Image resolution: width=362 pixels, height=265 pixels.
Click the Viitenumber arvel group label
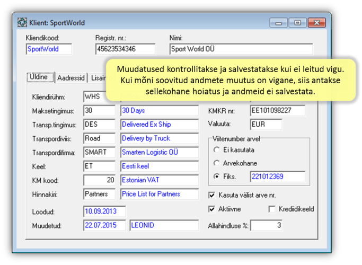pyautogui.click(x=236, y=139)
